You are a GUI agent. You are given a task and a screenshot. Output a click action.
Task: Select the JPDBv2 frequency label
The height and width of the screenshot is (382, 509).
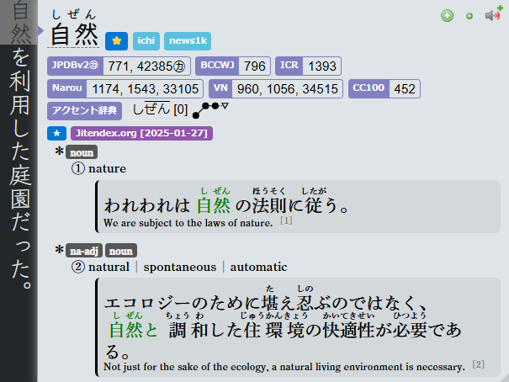click(x=75, y=66)
